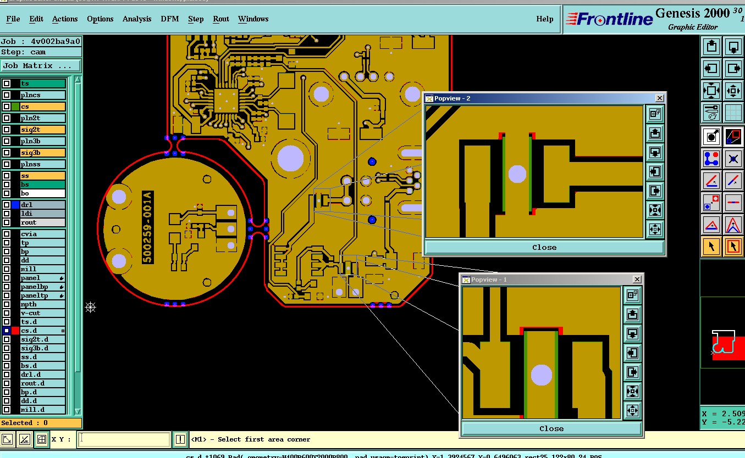Toggle checkbox for layer cs
745x458 pixels.
[x=7, y=107]
